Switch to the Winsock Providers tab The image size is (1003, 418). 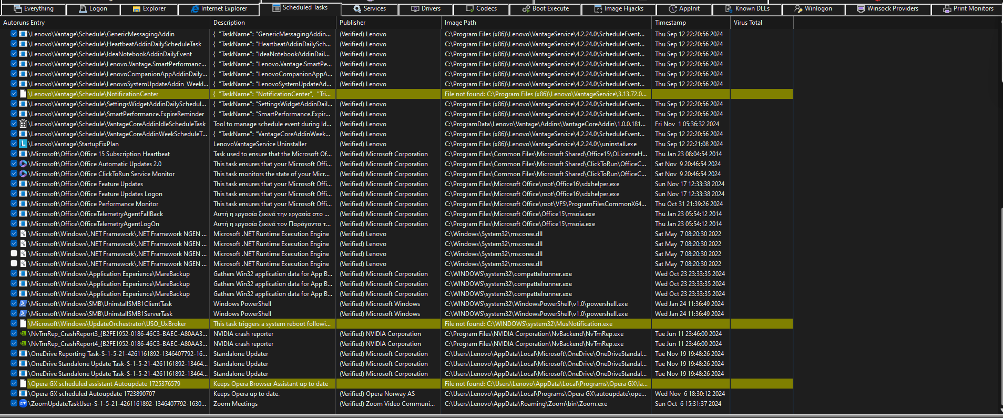pos(888,9)
